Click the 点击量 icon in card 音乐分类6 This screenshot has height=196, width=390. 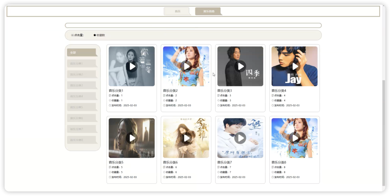(164, 167)
